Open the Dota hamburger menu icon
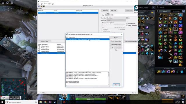This screenshot has width=186, height=104. tap(12, 3)
